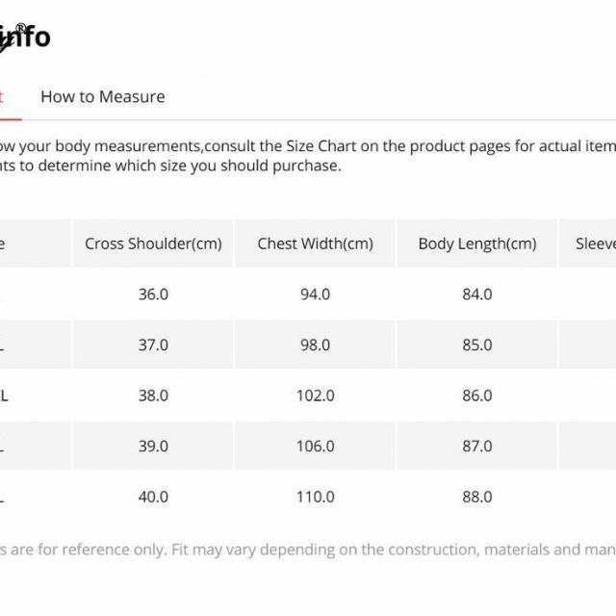Click the Chest Width(cm) column header
Viewport: 616px width, 616px height.
[315, 244]
